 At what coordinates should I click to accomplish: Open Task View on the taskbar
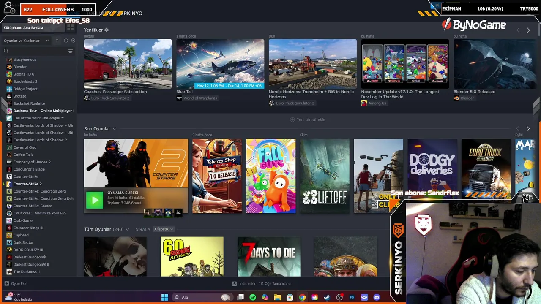240,297
